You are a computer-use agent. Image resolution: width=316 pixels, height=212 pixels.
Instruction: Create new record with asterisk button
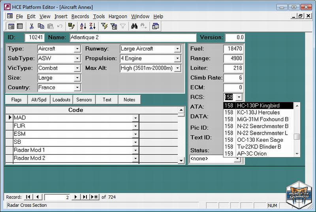pyautogui.click(x=94, y=197)
